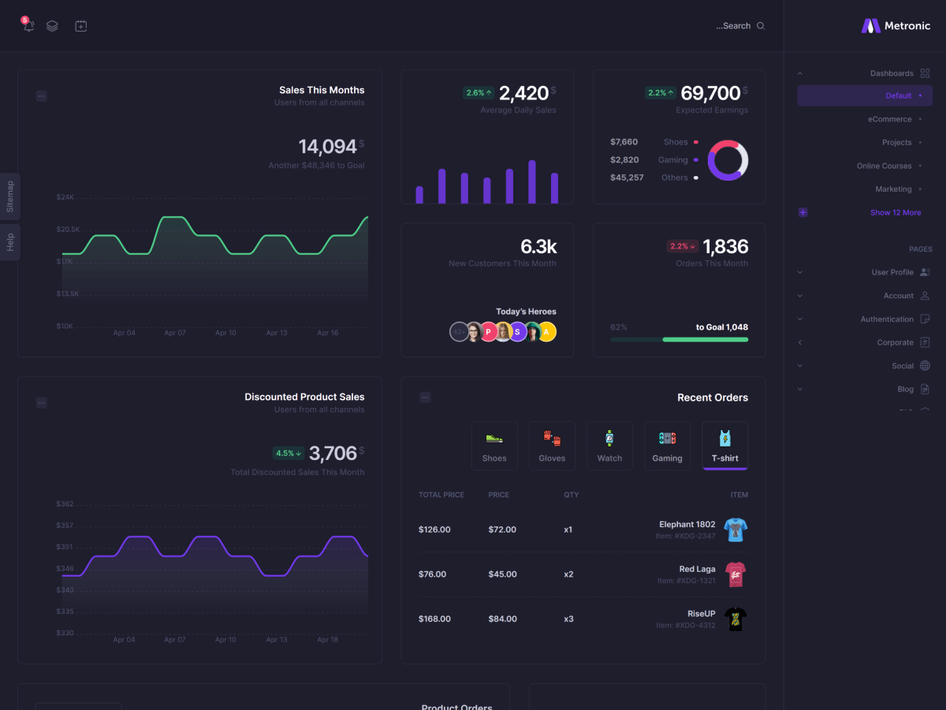946x710 pixels.
Task: Open Sales This Months options menu icon
Action: tap(42, 96)
